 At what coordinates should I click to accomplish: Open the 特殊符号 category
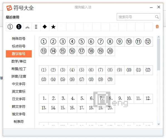[19, 39]
